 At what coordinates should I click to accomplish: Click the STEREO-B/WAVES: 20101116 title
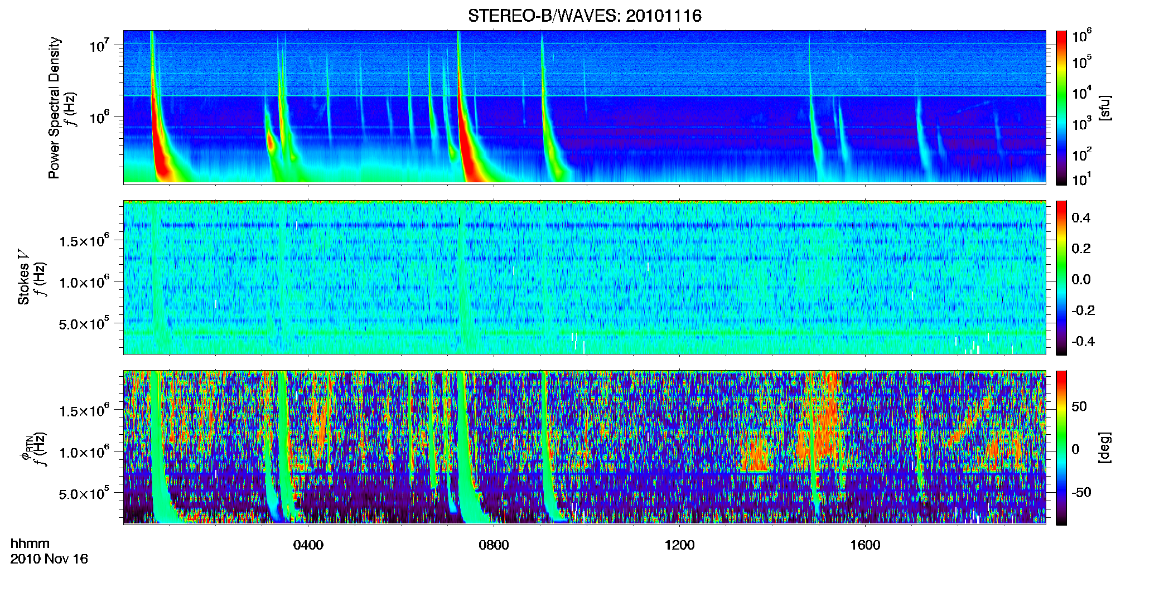(584, 16)
